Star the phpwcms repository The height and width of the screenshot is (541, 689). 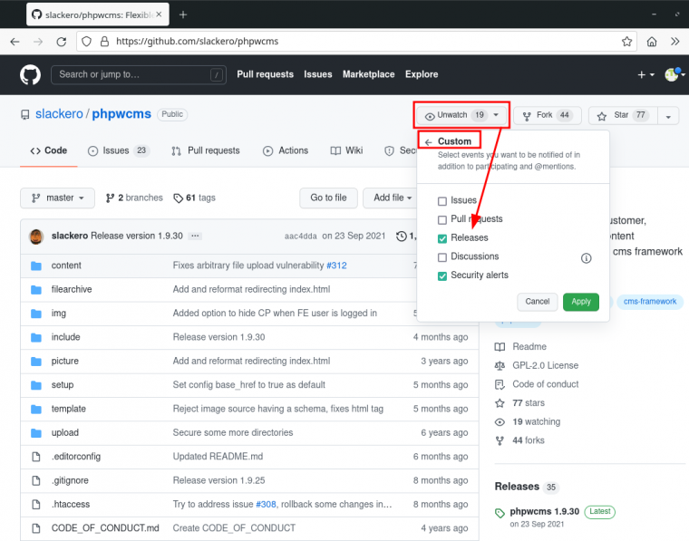coord(623,115)
